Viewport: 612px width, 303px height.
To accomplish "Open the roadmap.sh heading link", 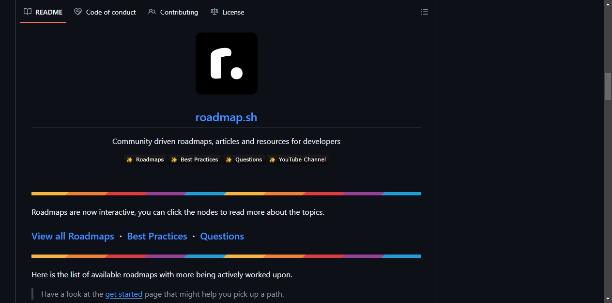I will (x=226, y=117).
